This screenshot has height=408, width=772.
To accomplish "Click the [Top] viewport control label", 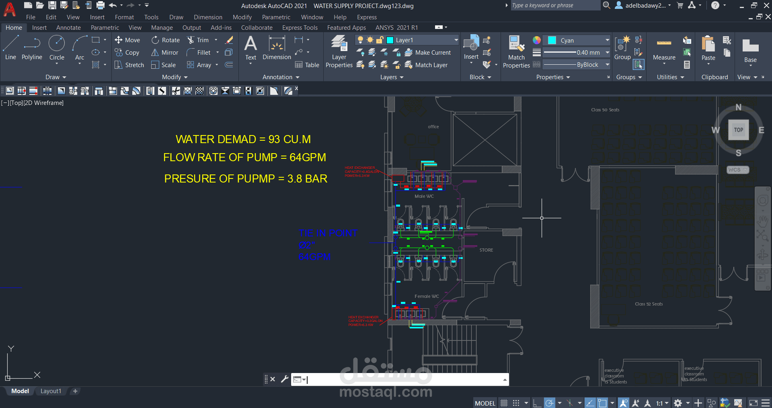I will pos(16,103).
